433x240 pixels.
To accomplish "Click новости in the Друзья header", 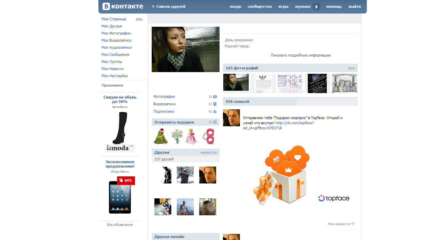I will pyautogui.click(x=208, y=152).
